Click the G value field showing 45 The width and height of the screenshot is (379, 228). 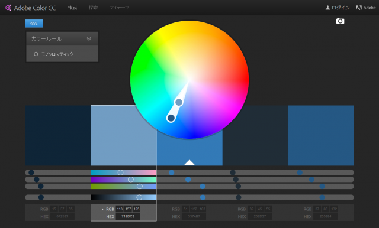[260, 209]
